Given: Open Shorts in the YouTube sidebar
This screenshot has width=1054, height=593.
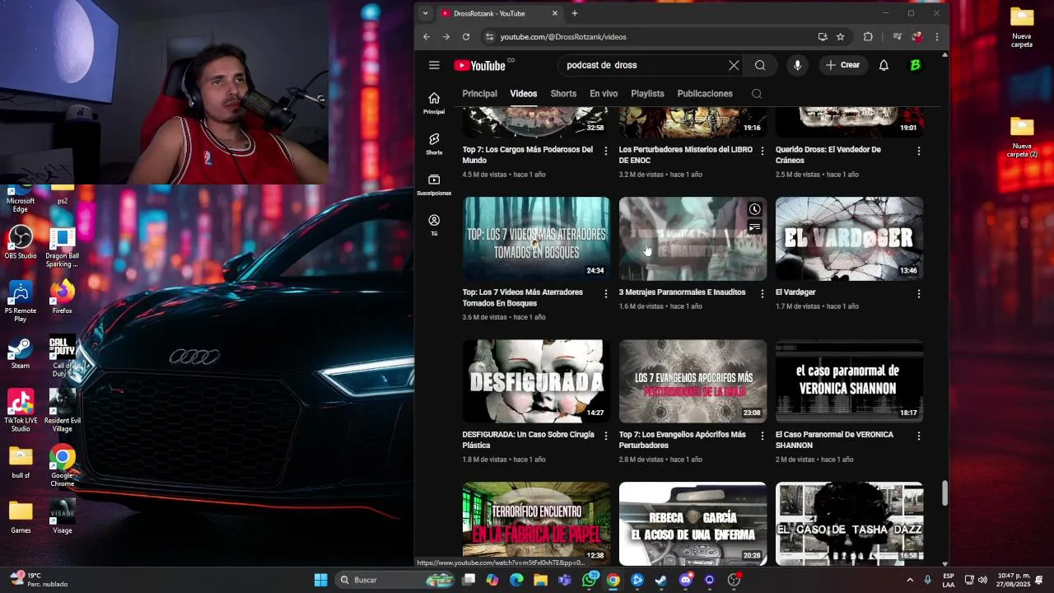Looking at the screenshot, I should (x=434, y=143).
